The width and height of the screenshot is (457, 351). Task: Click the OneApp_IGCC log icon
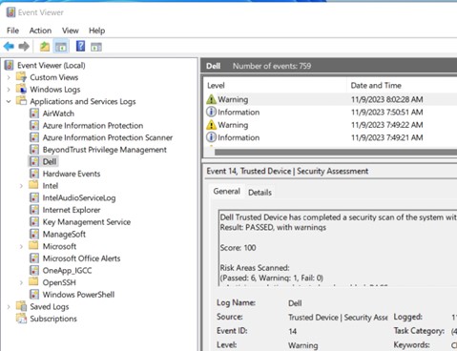pos(34,270)
